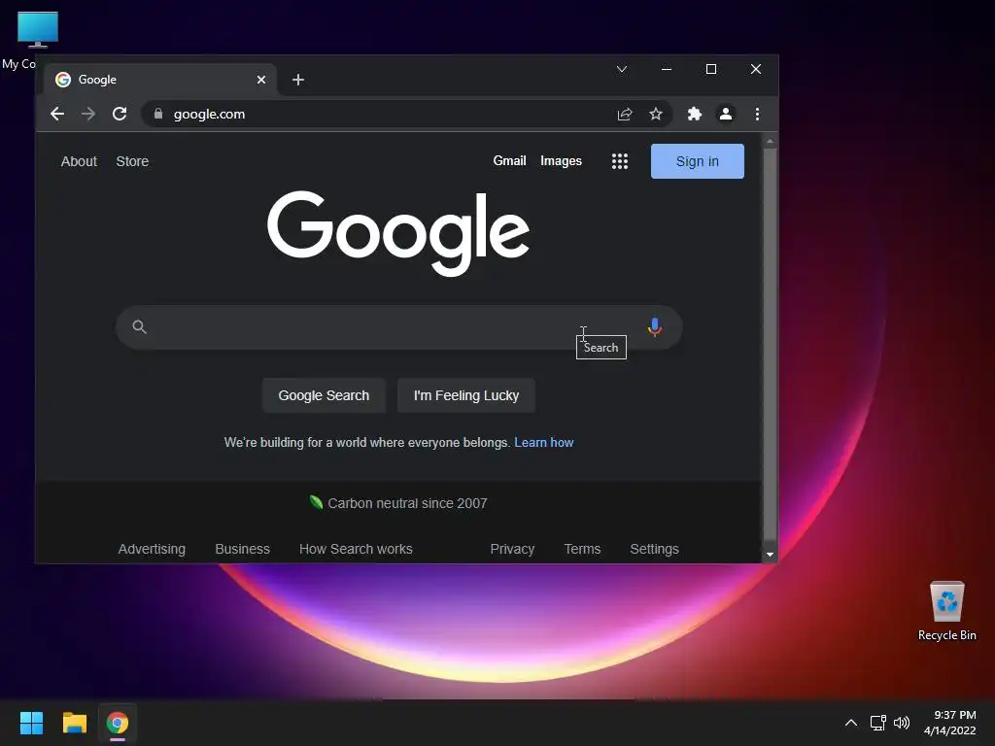Reload the Google page
This screenshot has height=746, width=995.
point(120,115)
